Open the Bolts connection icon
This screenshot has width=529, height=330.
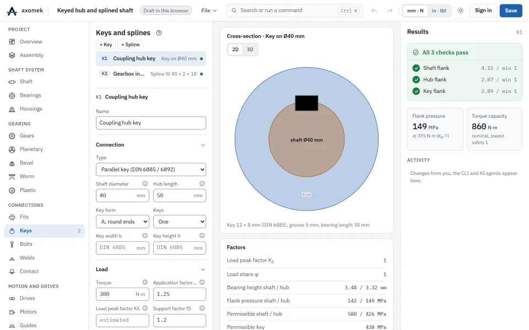(x=12, y=244)
